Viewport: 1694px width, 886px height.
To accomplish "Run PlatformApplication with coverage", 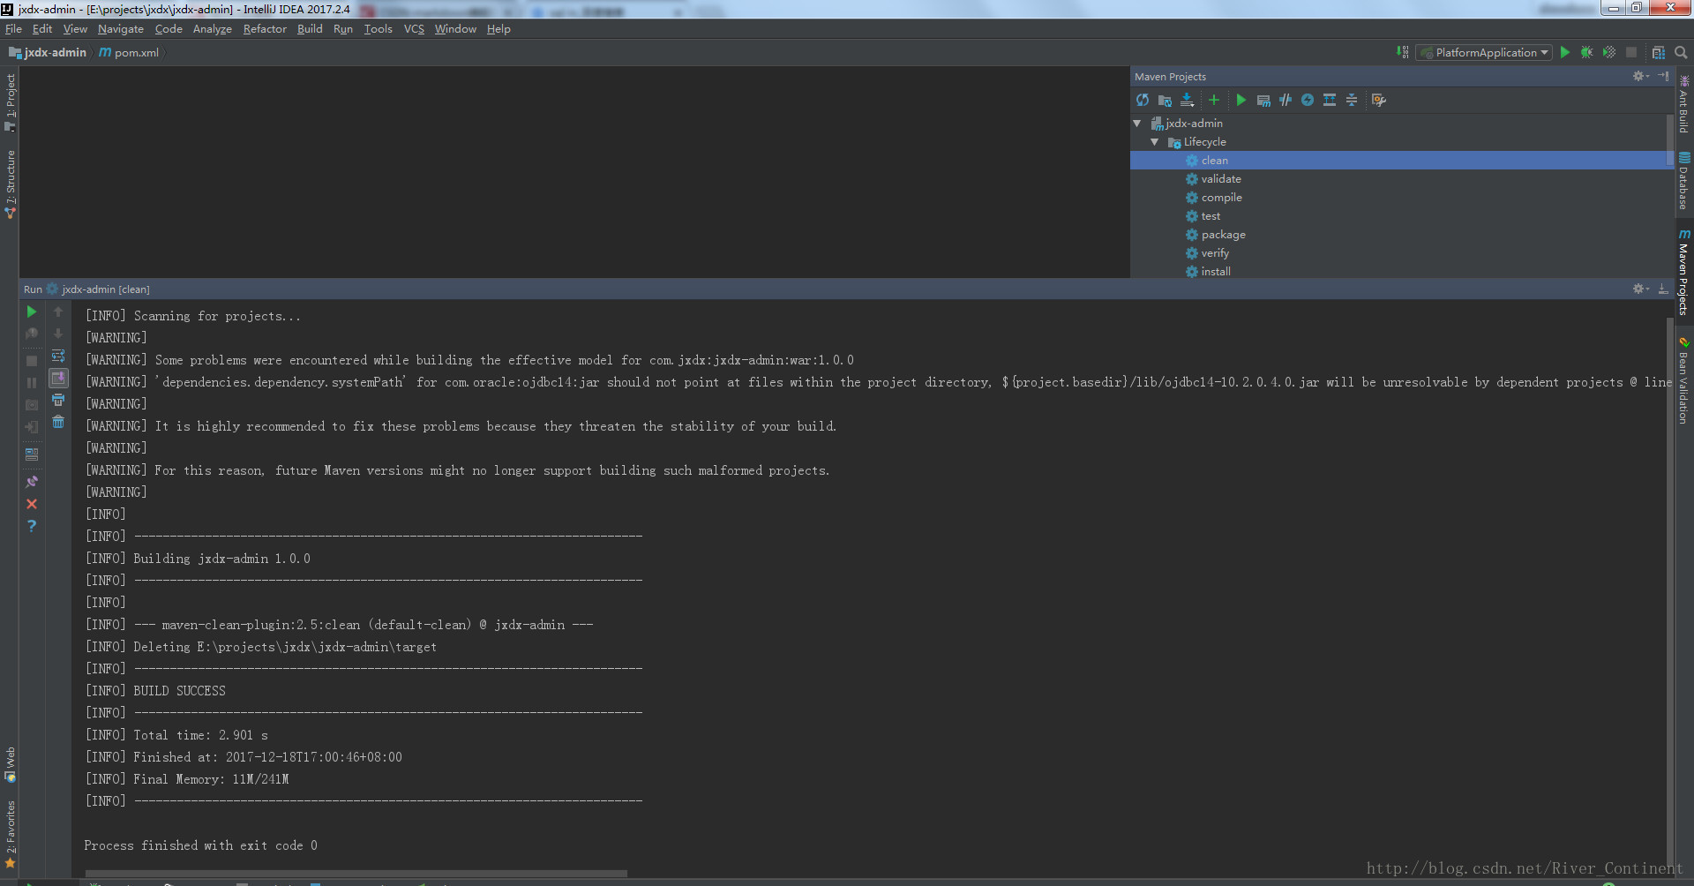I will pos(1609,53).
